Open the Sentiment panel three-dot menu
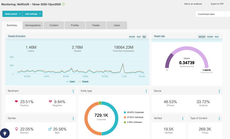 coord(73,91)
